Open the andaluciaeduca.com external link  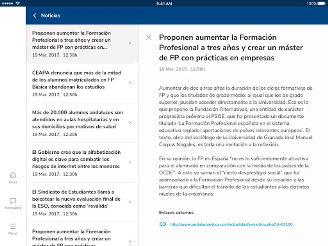(x=231, y=224)
